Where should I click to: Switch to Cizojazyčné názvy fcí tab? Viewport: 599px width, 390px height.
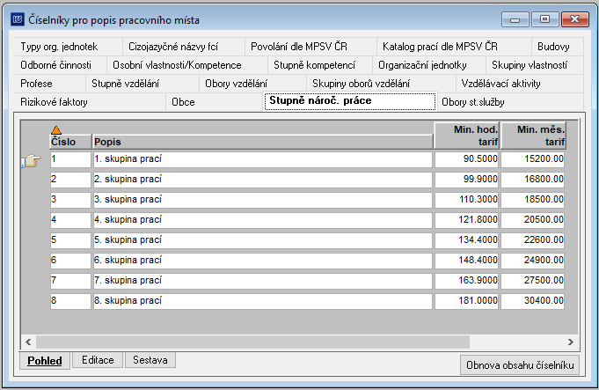184,47
